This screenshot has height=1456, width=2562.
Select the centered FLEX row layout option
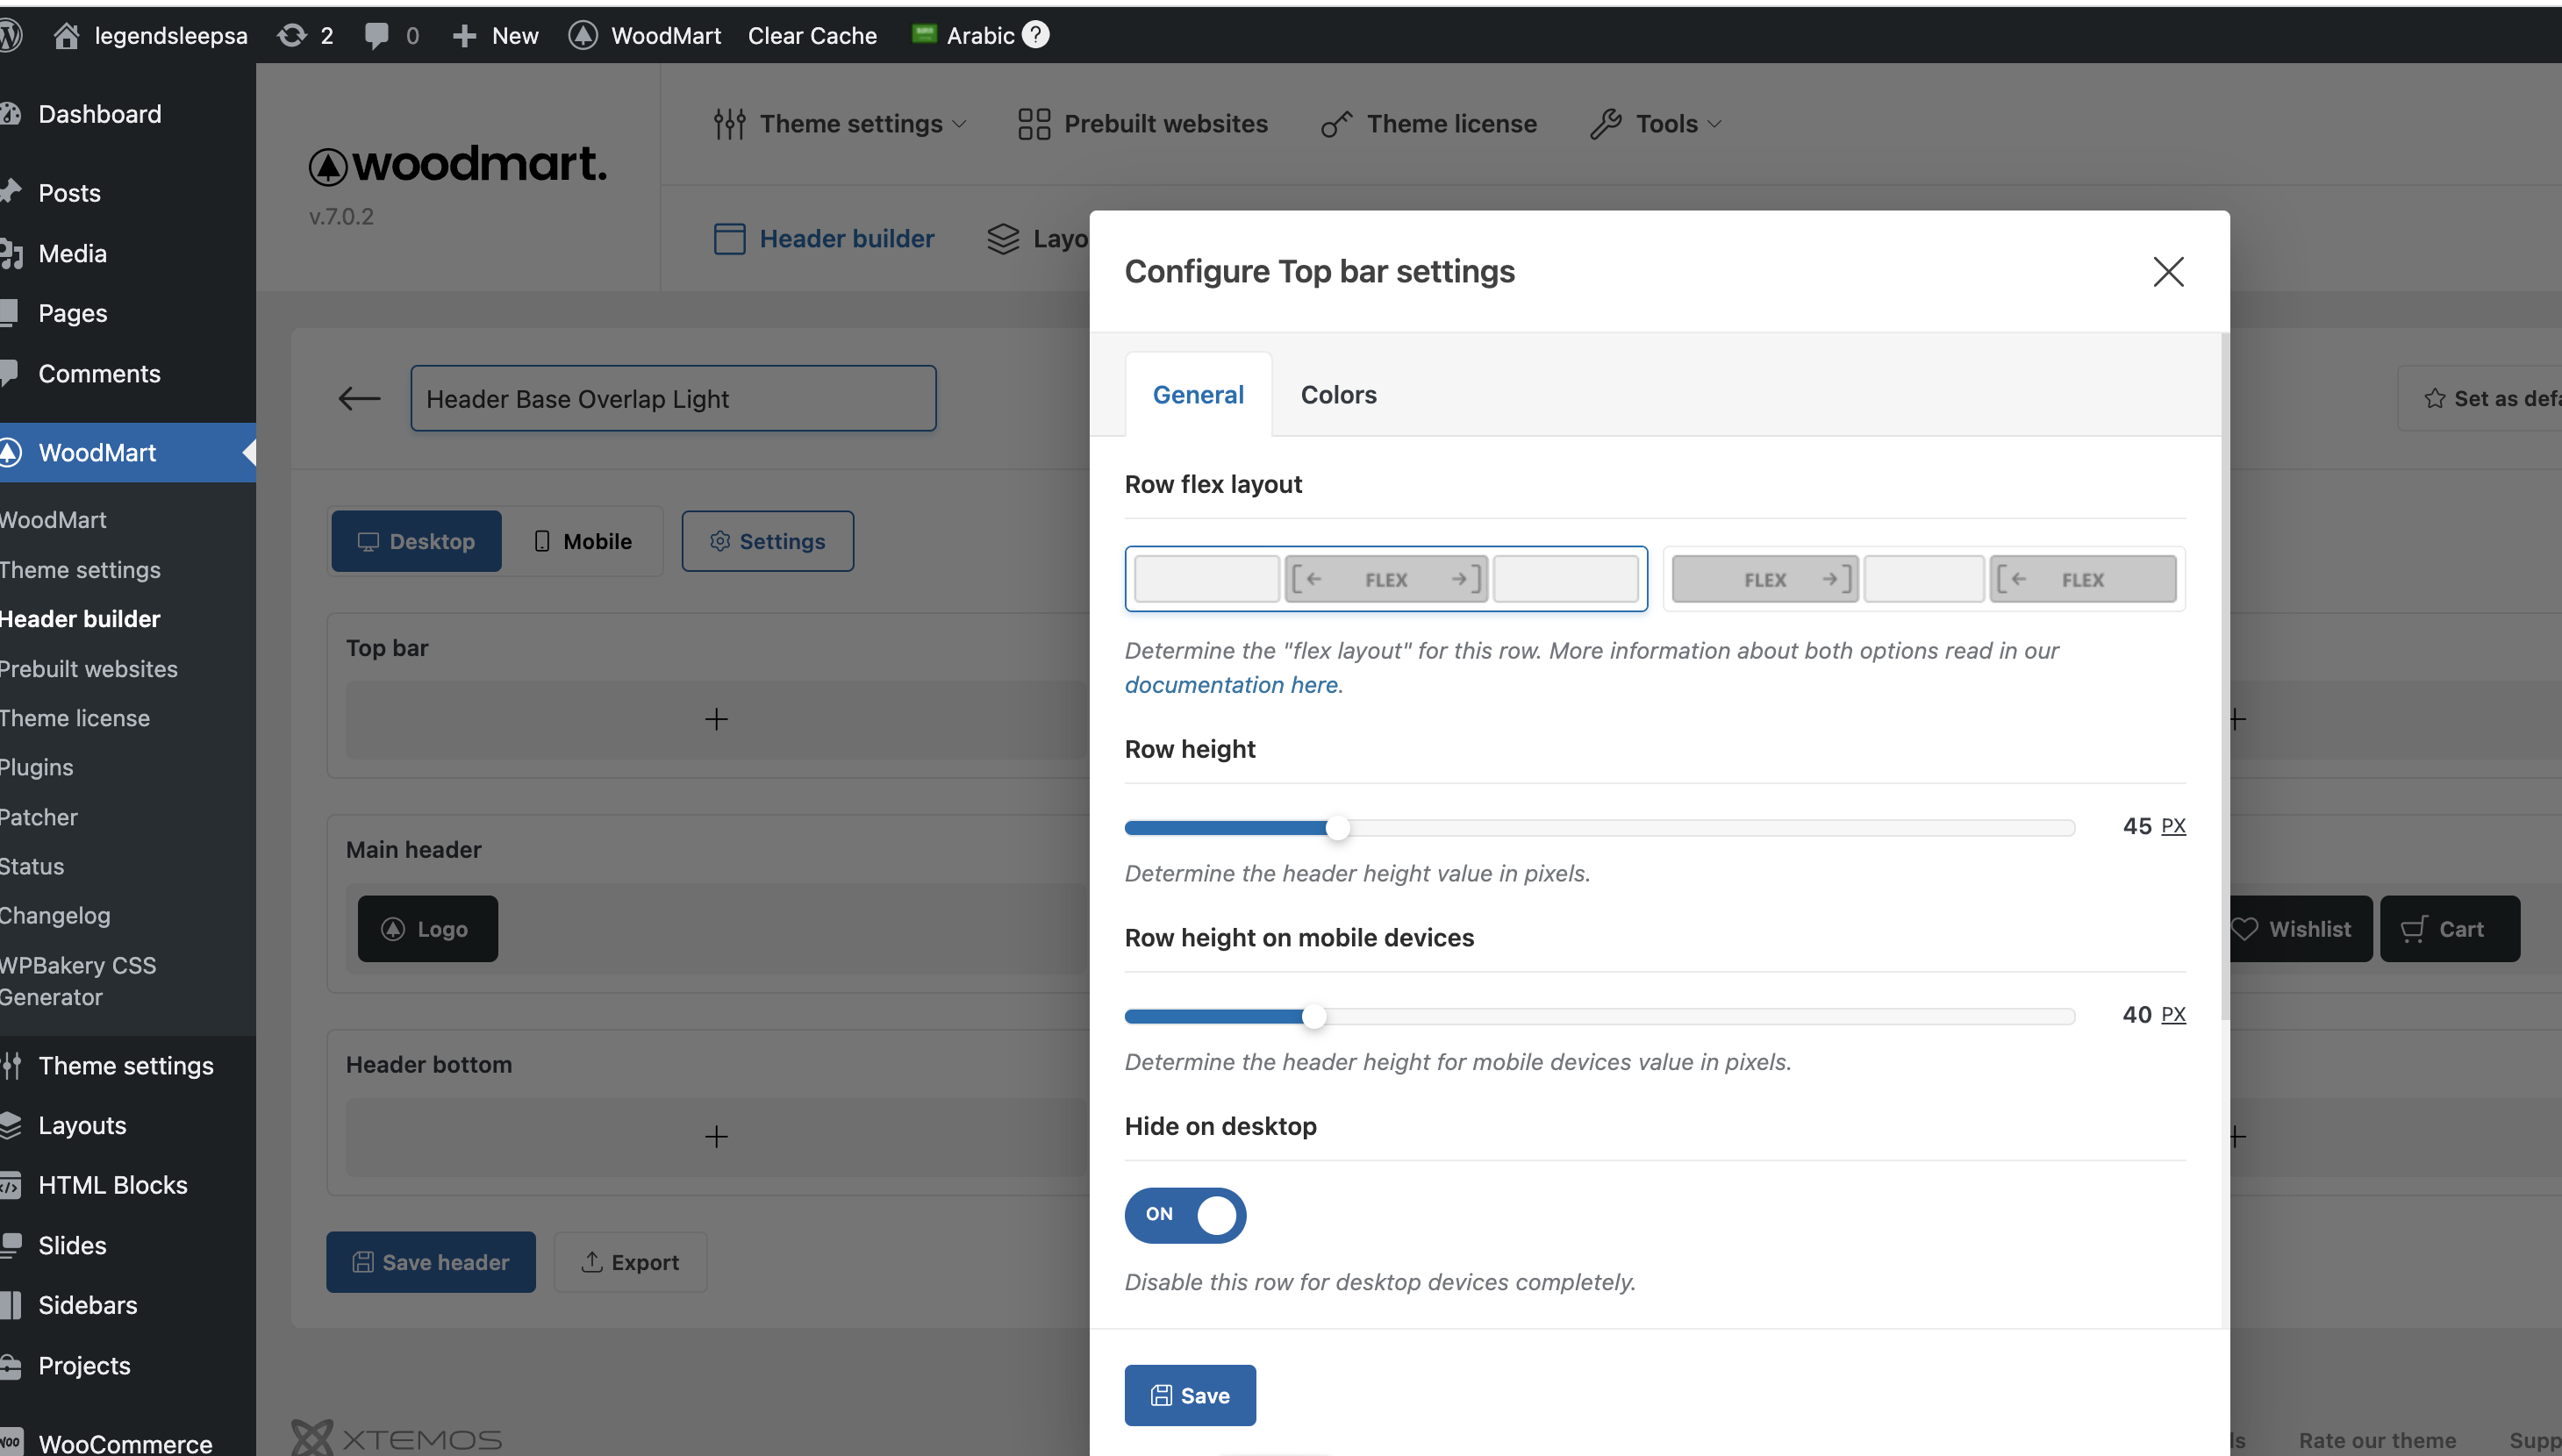pos(1385,579)
